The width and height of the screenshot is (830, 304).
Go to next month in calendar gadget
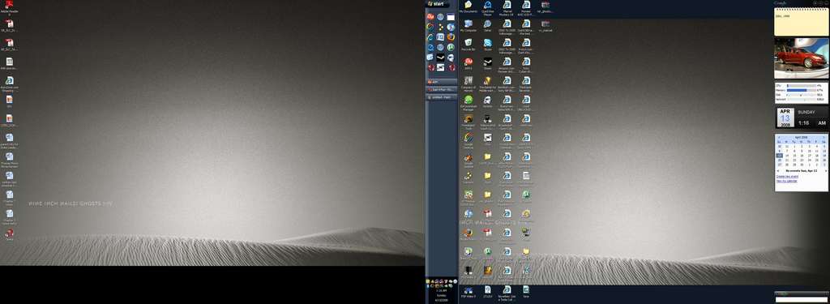click(824, 137)
